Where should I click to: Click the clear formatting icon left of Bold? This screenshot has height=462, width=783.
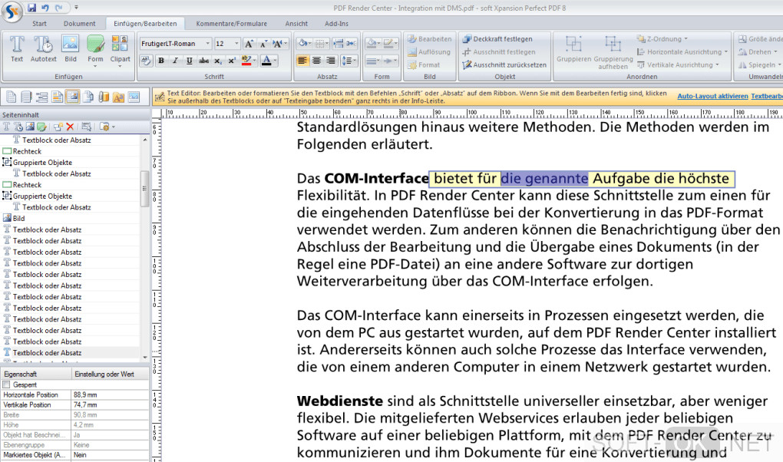(146, 61)
